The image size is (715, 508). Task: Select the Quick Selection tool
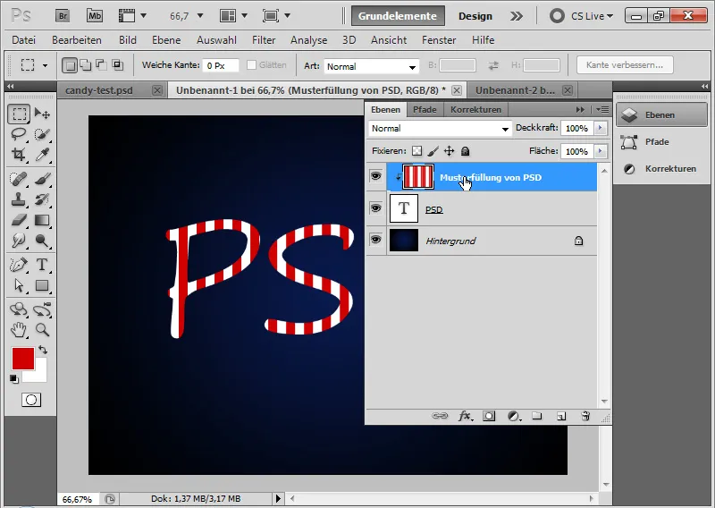(x=42, y=134)
